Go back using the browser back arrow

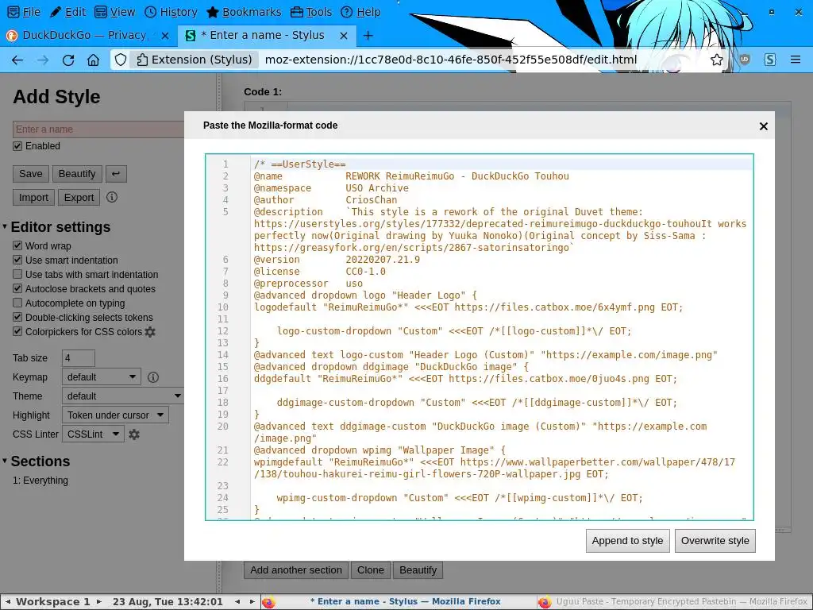coord(17,60)
